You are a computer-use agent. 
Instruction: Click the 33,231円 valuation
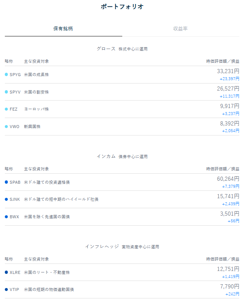point(228,71)
